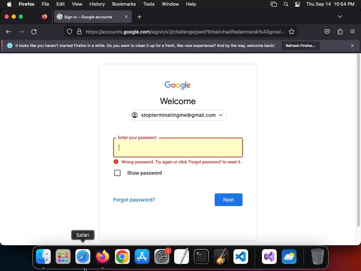Open the Tools menu
361x271 pixels.
(149, 4)
